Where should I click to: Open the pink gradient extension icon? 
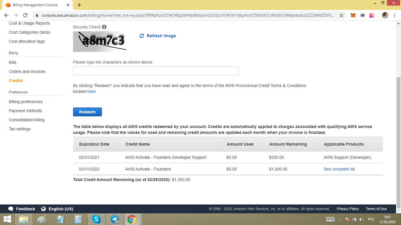[372, 15]
